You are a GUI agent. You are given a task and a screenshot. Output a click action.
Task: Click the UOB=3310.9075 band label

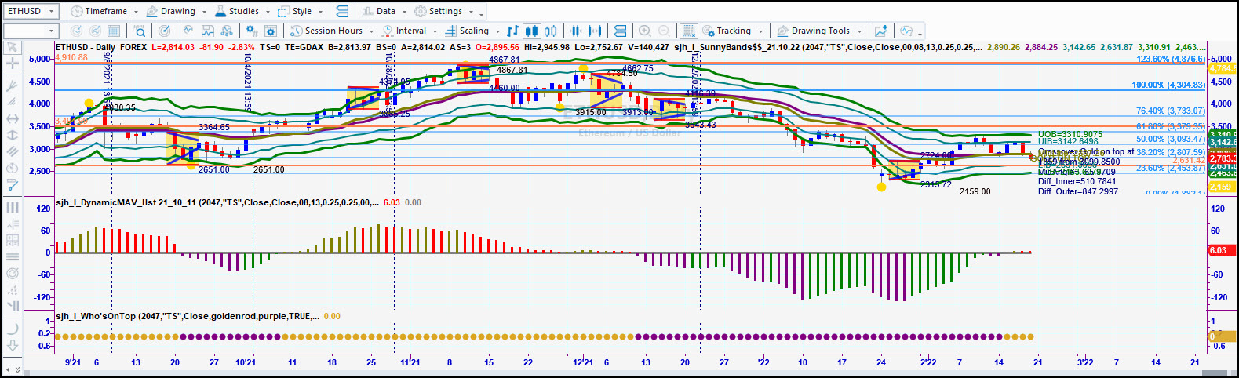click(1070, 135)
